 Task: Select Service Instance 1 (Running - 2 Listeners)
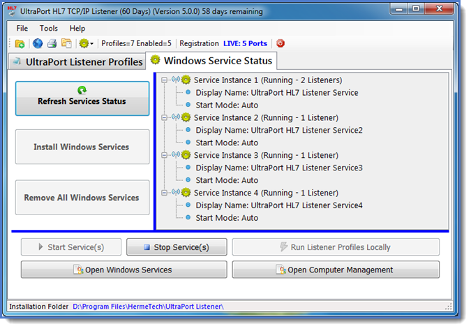pyautogui.click(x=268, y=80)
